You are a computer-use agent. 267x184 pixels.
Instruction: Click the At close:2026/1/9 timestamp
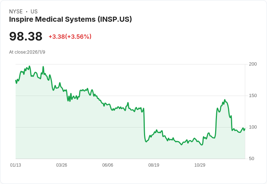tap(27, 52)
